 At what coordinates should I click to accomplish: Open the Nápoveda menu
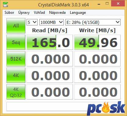click(57, 13)
